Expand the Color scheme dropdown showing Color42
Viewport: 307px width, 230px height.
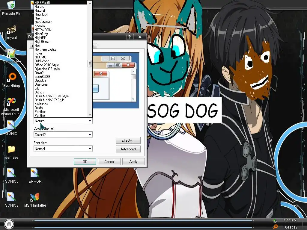(x=63, y=134)
